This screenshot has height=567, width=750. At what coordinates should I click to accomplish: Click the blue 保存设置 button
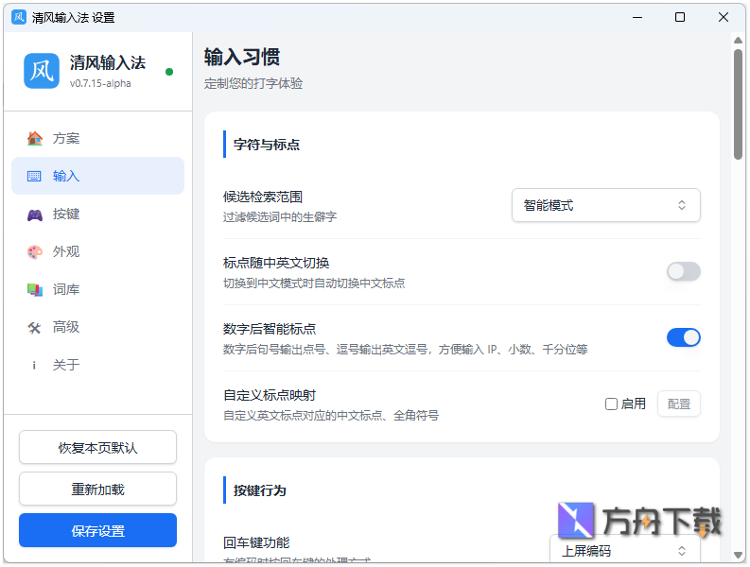coord(97,531)
